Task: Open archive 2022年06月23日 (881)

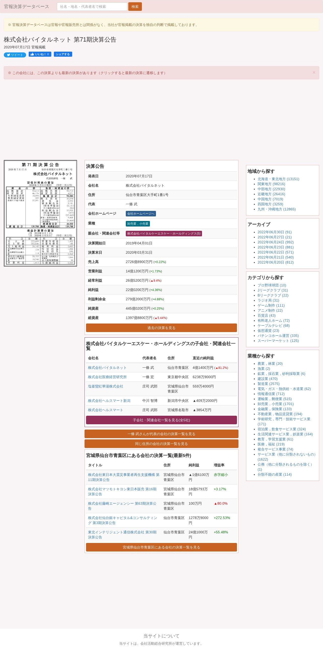Action: tap(276, 247)
